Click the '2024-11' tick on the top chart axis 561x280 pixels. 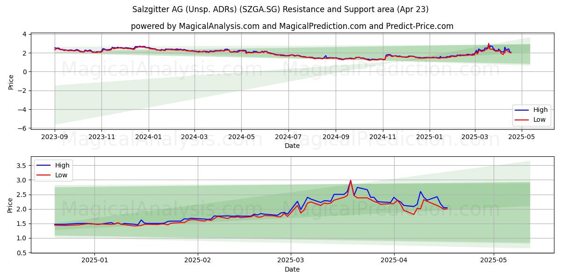pyautogui.click(x=383, y=137)
